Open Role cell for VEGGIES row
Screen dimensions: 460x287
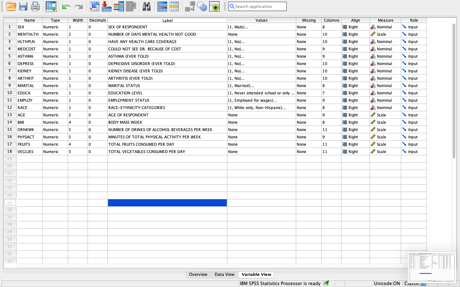pyautogui.click(x=414, y=151)
